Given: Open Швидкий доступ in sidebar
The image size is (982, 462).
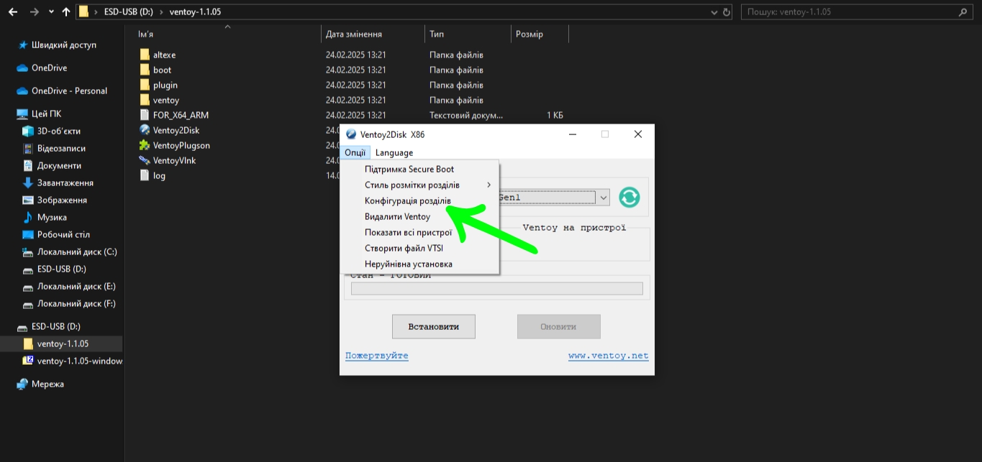Looking at the screenshot, I should [x=63, y=45].
